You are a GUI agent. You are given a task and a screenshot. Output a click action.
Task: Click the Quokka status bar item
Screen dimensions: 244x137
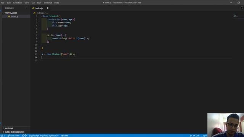coord(64,135)
